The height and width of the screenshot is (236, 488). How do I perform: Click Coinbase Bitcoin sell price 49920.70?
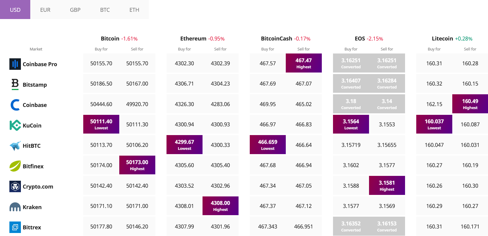[x=137, y=104]
